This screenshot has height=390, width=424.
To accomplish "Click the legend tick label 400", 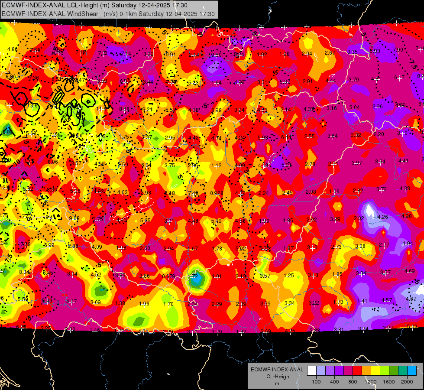I will click(x=334, y=382).
